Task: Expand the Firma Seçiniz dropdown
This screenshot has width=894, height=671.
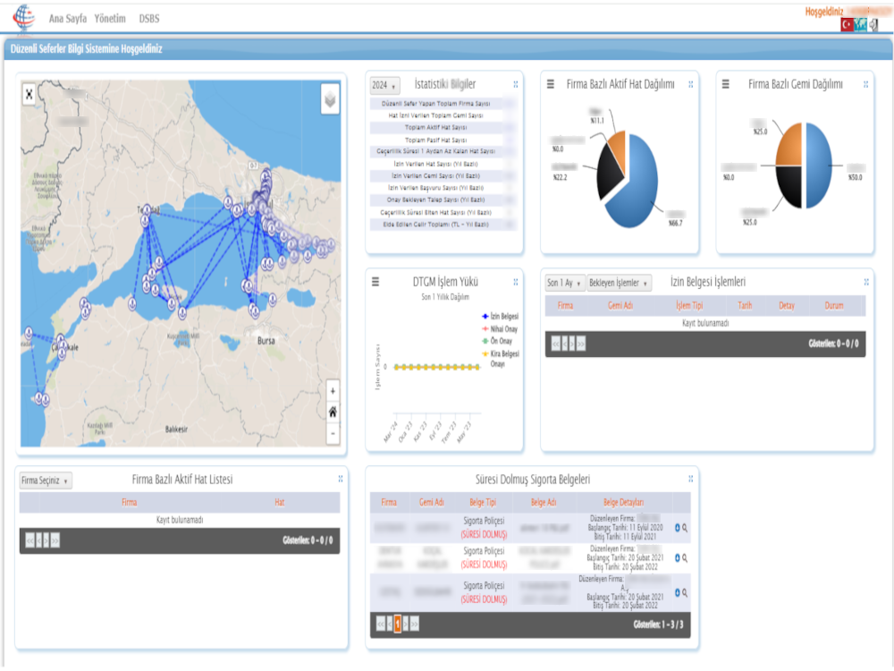Action: pyautogui.click(x=45, y=480)
